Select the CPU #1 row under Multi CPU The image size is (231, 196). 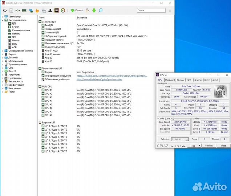93,90
